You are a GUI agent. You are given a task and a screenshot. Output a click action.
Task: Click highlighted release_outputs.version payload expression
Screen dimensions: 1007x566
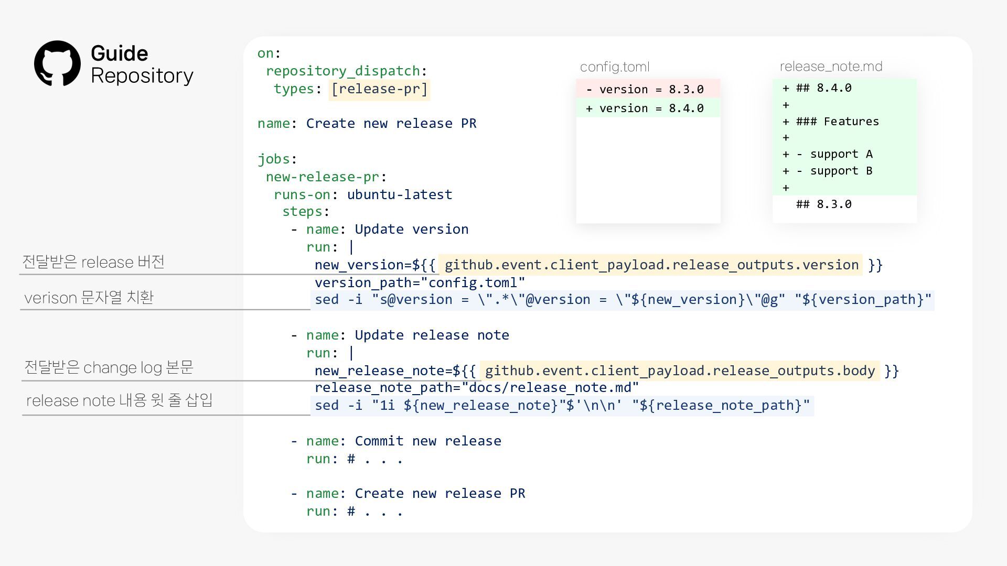(x=651, y=265)
